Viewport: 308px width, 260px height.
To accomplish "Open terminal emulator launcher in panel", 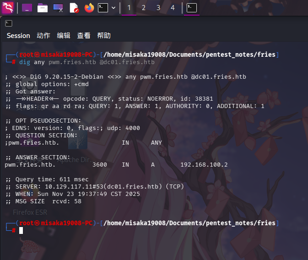I will coord(103,8).
